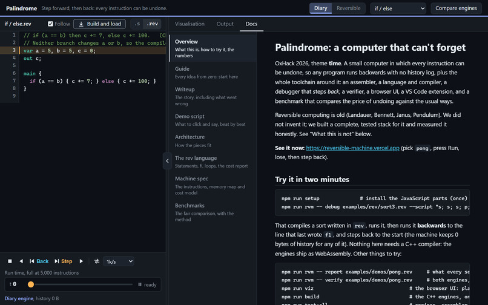488x305 pixels.
Task: Click the if / else.rev file name
Action: point(18,24)
